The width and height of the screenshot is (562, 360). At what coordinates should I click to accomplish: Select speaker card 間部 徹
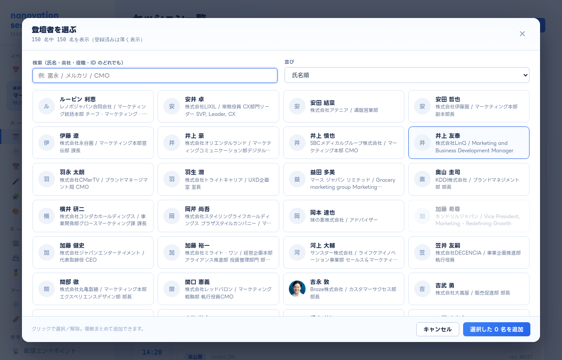pyautogui.click(x=93, y=289)
